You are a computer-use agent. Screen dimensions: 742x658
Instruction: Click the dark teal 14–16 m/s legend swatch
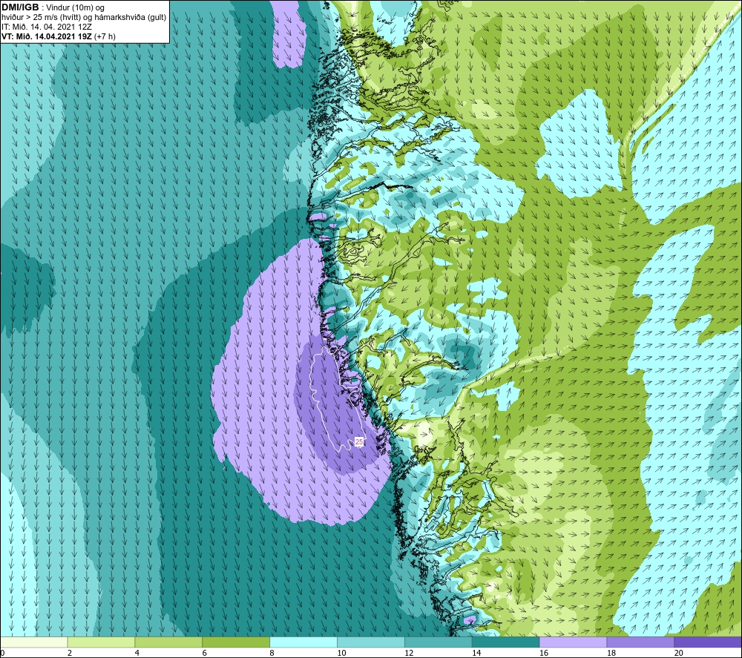pyautogui.click(x=506, y=642)
